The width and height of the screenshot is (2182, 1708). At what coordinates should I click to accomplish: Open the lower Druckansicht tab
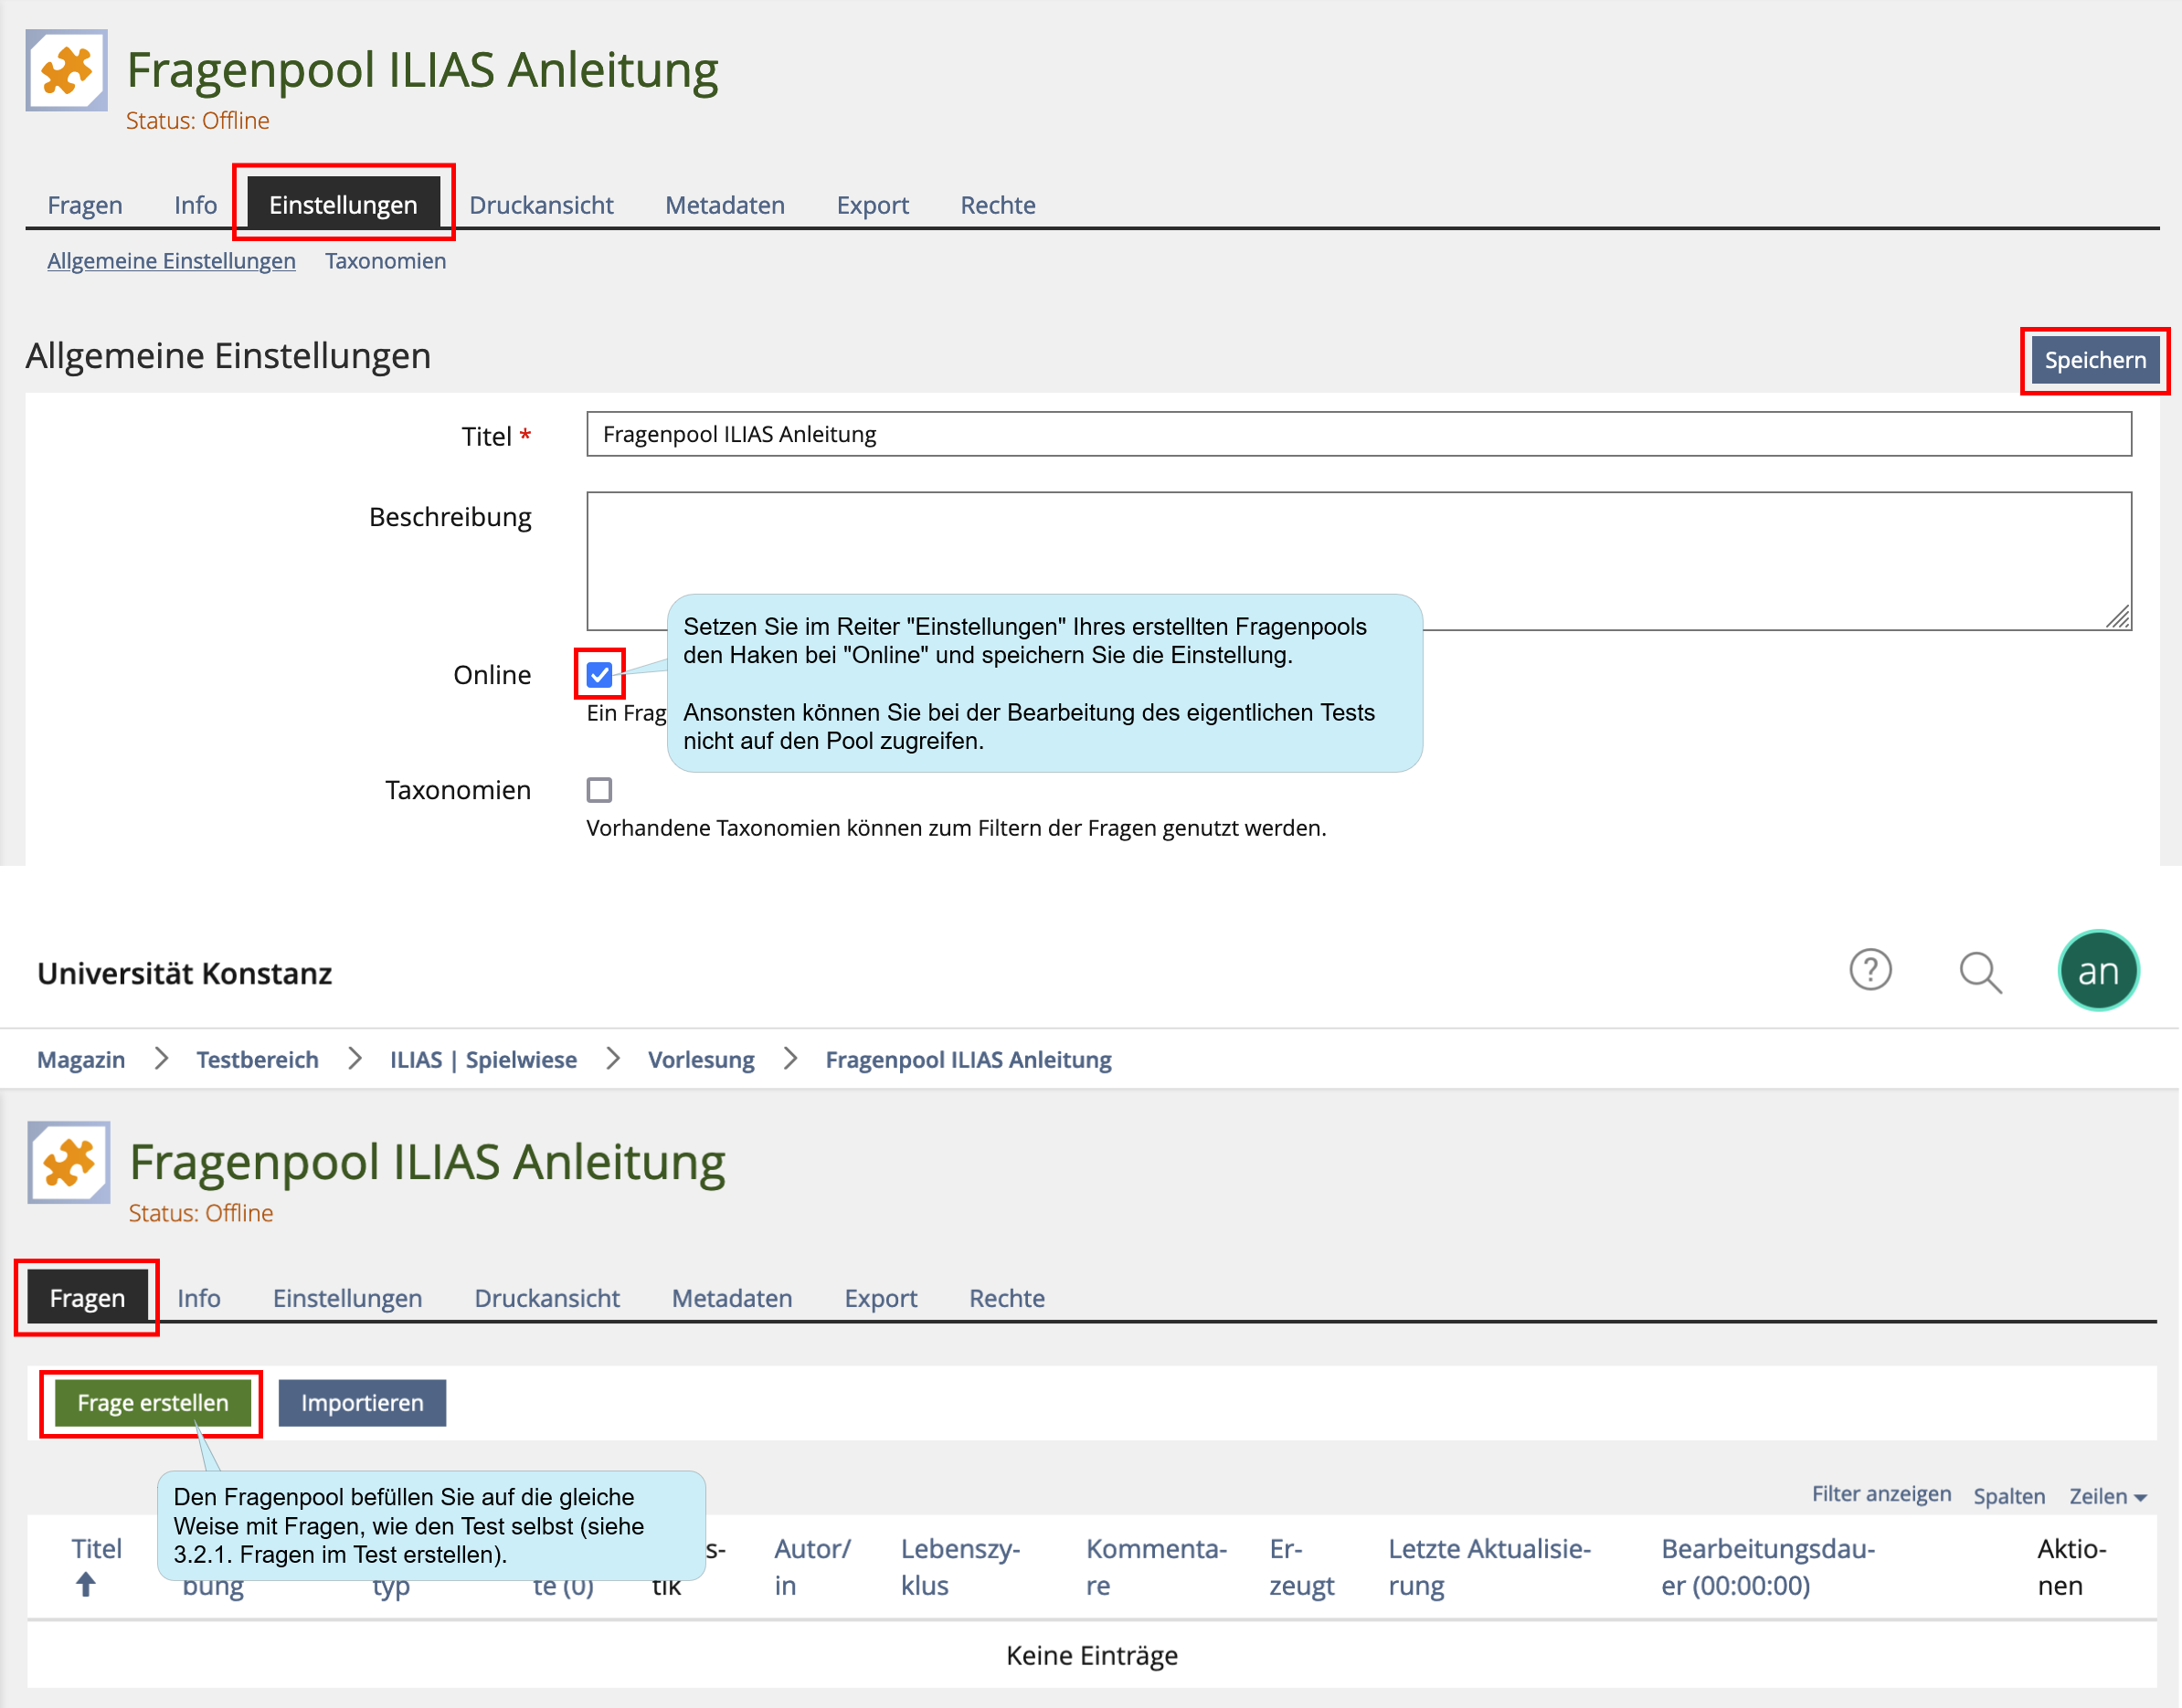547,1298
